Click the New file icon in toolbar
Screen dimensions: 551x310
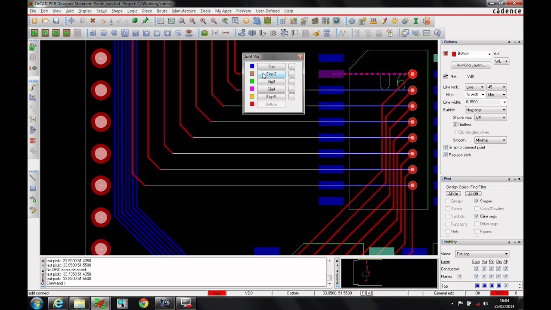point(34,21)
